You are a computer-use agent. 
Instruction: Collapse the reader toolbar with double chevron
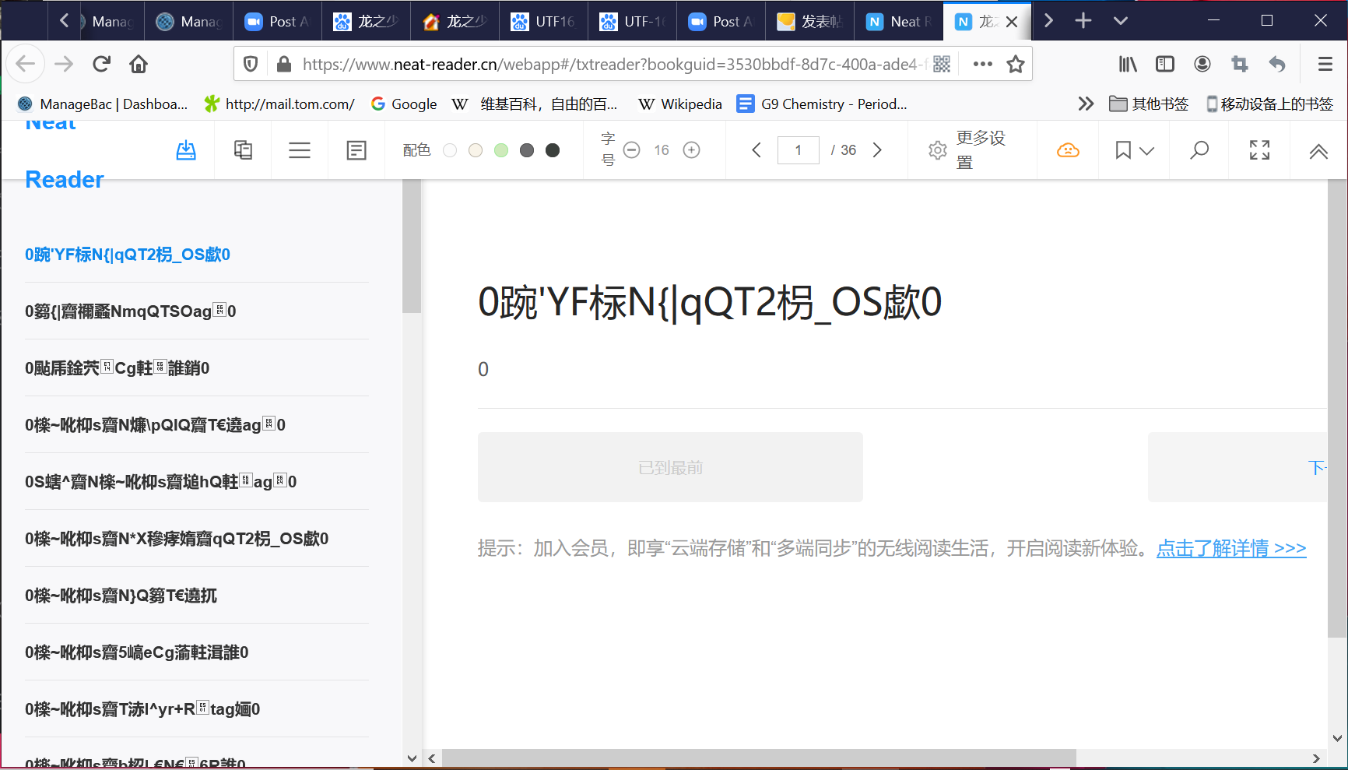1318,152
